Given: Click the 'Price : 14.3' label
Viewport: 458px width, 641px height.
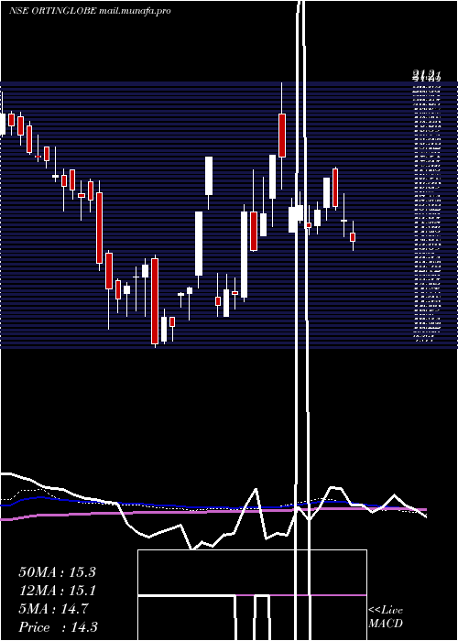Looking at the screenshot, I should coord(58,627).
